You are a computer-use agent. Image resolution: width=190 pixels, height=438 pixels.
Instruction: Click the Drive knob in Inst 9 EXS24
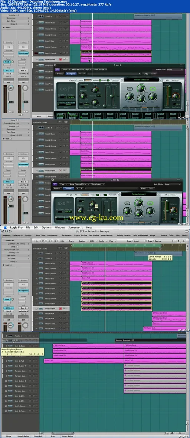pyautogui.click(x=129, y=97)
